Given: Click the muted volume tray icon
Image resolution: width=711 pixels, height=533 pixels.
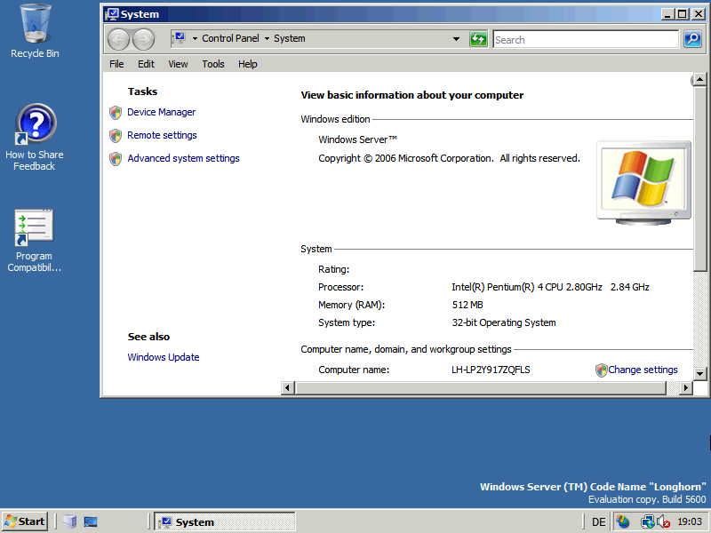Looking at the screenshot, I should click(663, 521).
